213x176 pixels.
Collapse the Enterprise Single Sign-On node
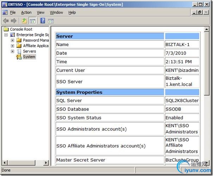(6, 35)
